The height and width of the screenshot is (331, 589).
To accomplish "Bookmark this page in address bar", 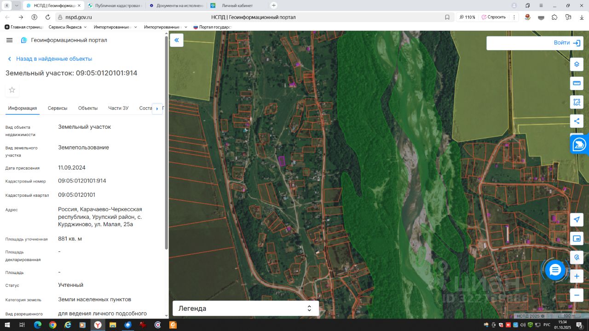I will (447, 17).
